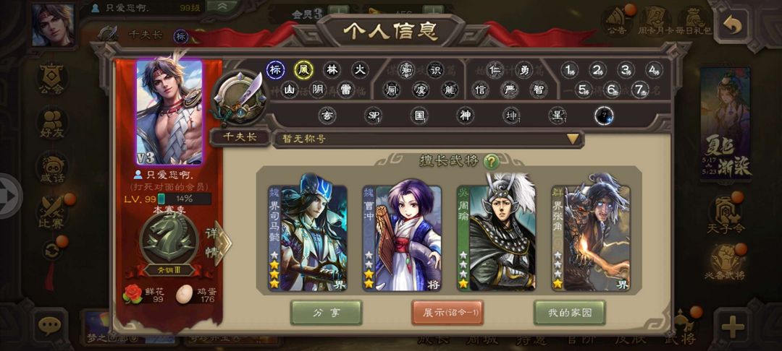Image resolution: width=782 pixels, height=351 pixels.
Task: Expand 详情 season details arrow
Action: 219,243
